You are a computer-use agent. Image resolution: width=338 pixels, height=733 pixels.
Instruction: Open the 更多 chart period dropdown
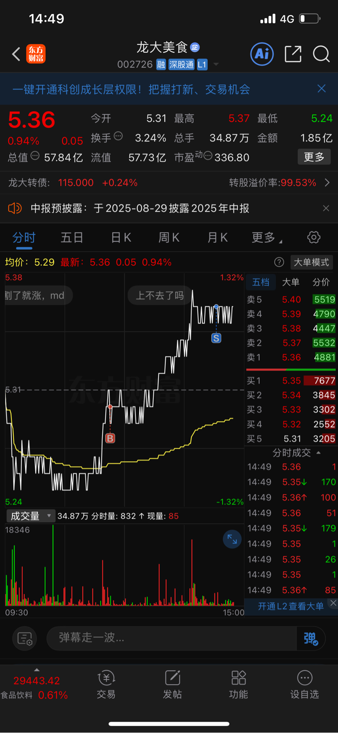coord(267,238)
